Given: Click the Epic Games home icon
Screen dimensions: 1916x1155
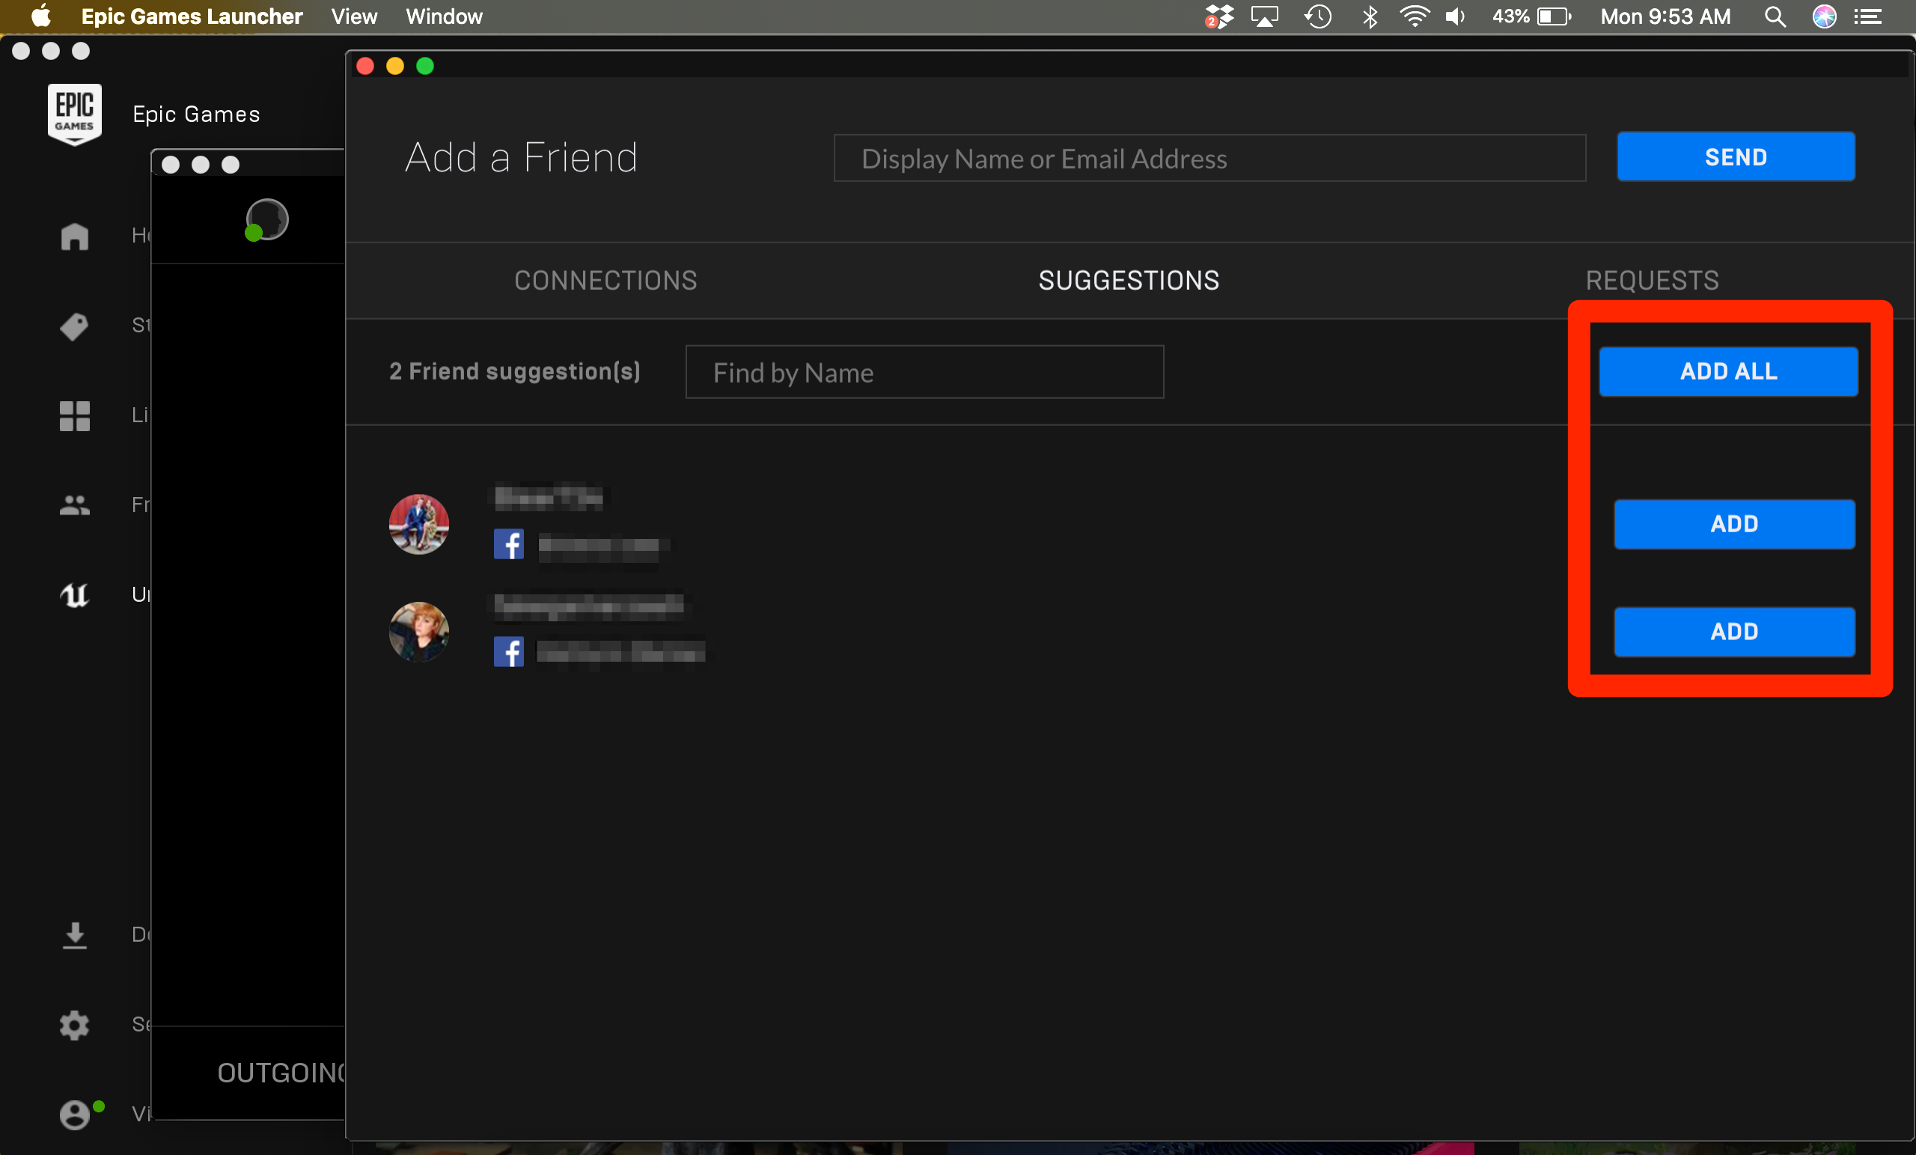Looking at the screenshot, I should tap(76, 234).
